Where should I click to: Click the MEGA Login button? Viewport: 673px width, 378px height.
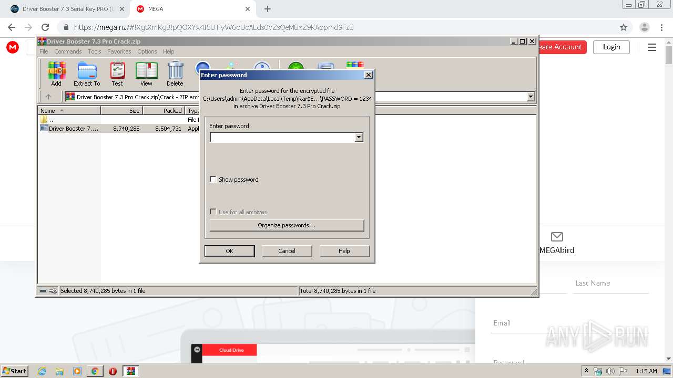point(611,47)
